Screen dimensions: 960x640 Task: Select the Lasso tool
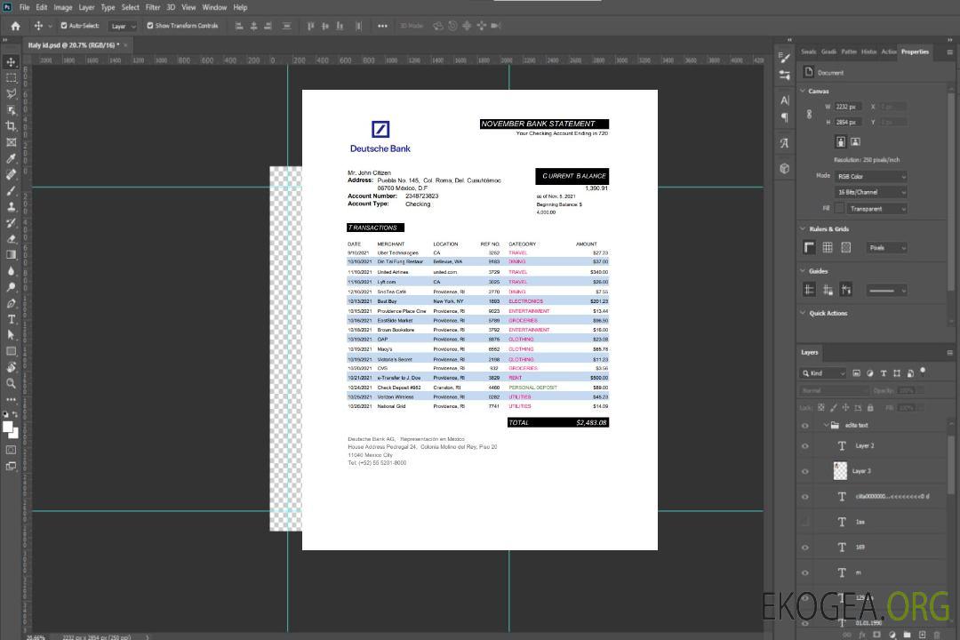pos(11,93)
